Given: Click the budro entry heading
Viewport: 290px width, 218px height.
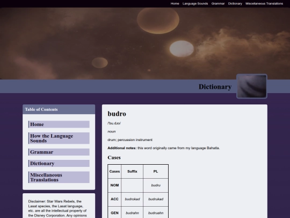Looking at the screenshot, I should point(117,114).
